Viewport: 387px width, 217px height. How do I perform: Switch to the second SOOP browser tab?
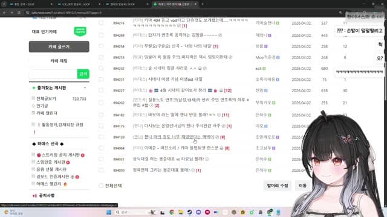[x=79, y=4]
